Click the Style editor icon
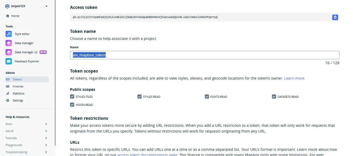 (9, 34)
